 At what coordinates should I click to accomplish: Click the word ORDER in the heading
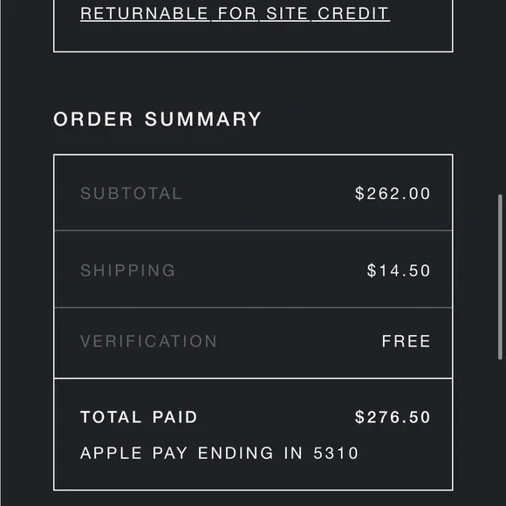coord(93,119)
